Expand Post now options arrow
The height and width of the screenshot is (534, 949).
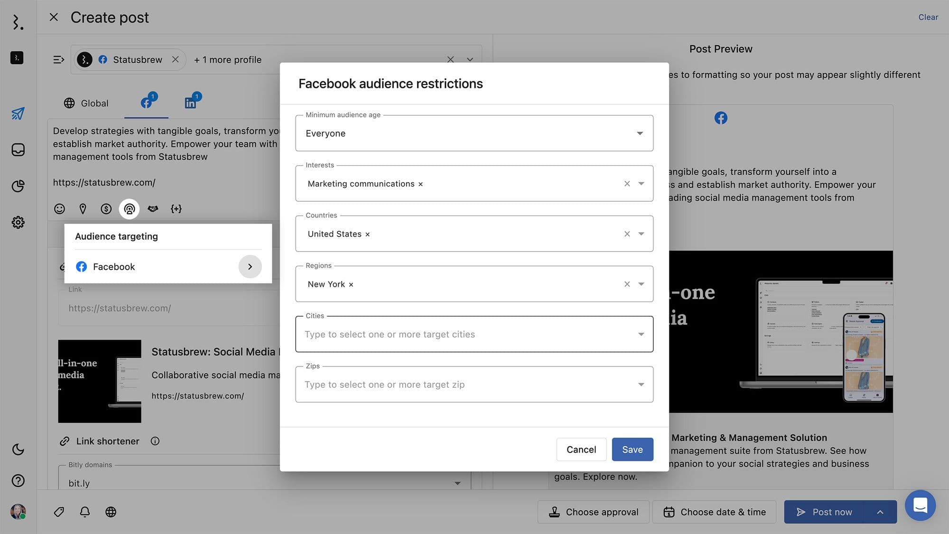point(880,512)
